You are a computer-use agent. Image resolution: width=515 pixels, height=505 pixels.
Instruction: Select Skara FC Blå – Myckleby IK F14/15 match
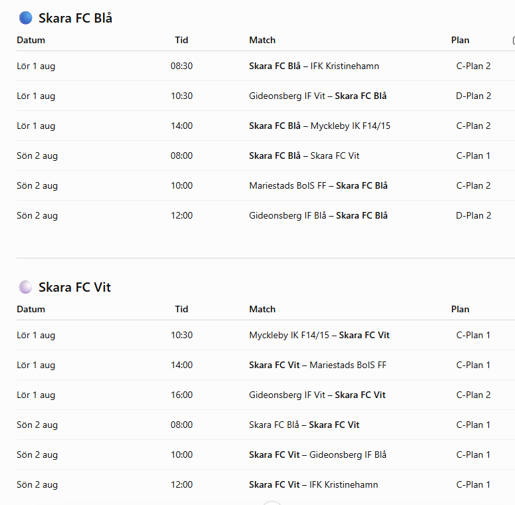(319, 126)
